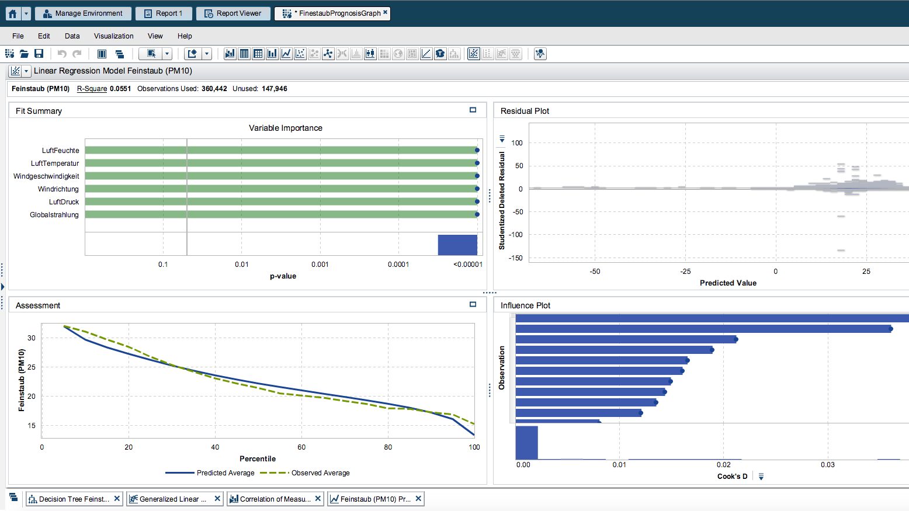Select the logistic regression toolbar icon

pyautogui.click(x=488, y=54)
